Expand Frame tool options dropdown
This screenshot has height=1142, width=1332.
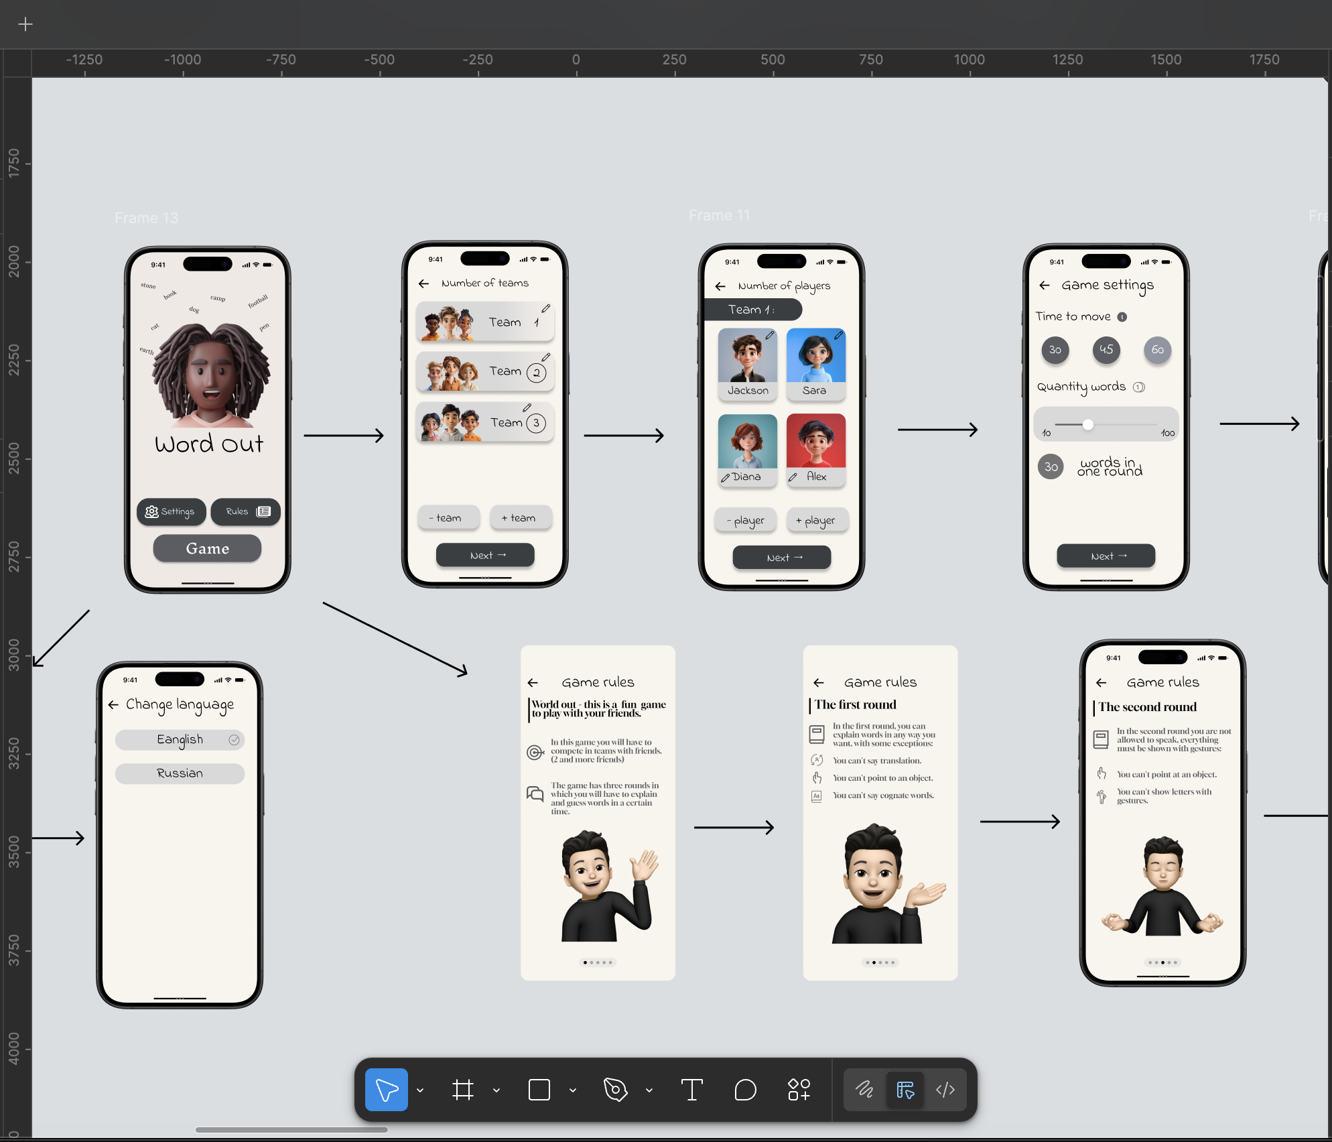click(496, 1090)
